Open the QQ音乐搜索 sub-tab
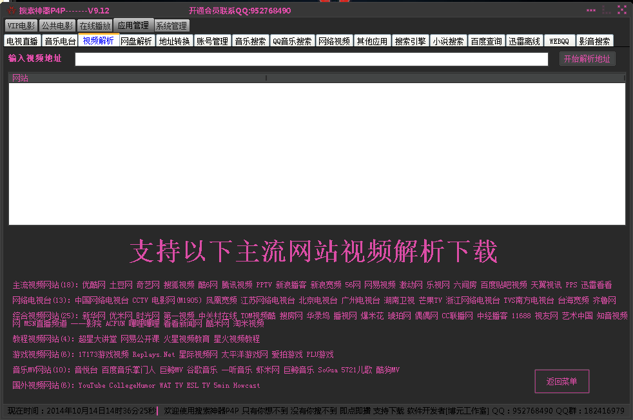This screenshot has height=420, width=633. [x=292, y=41]
